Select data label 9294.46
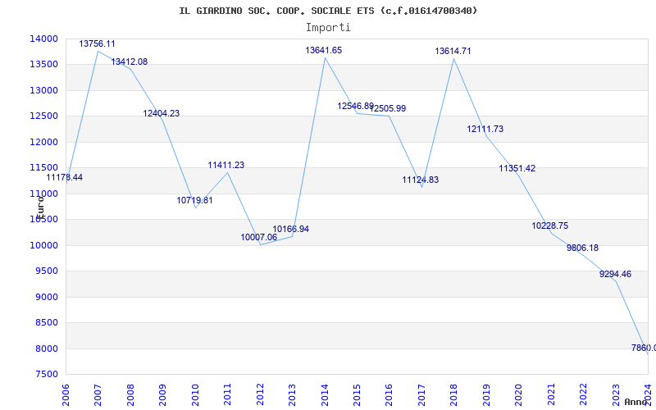 click(x=616, y=275)
